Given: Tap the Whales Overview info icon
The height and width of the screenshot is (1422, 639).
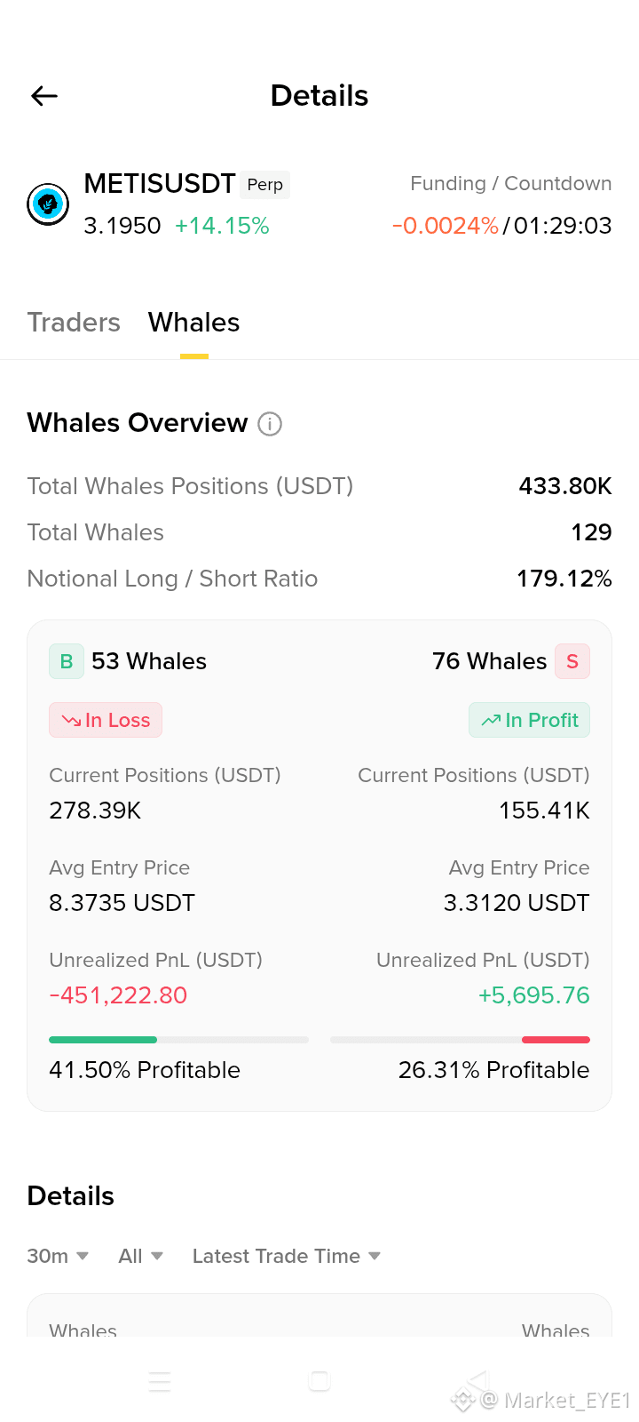Looking at the screenshot, I should pos(270,424).
